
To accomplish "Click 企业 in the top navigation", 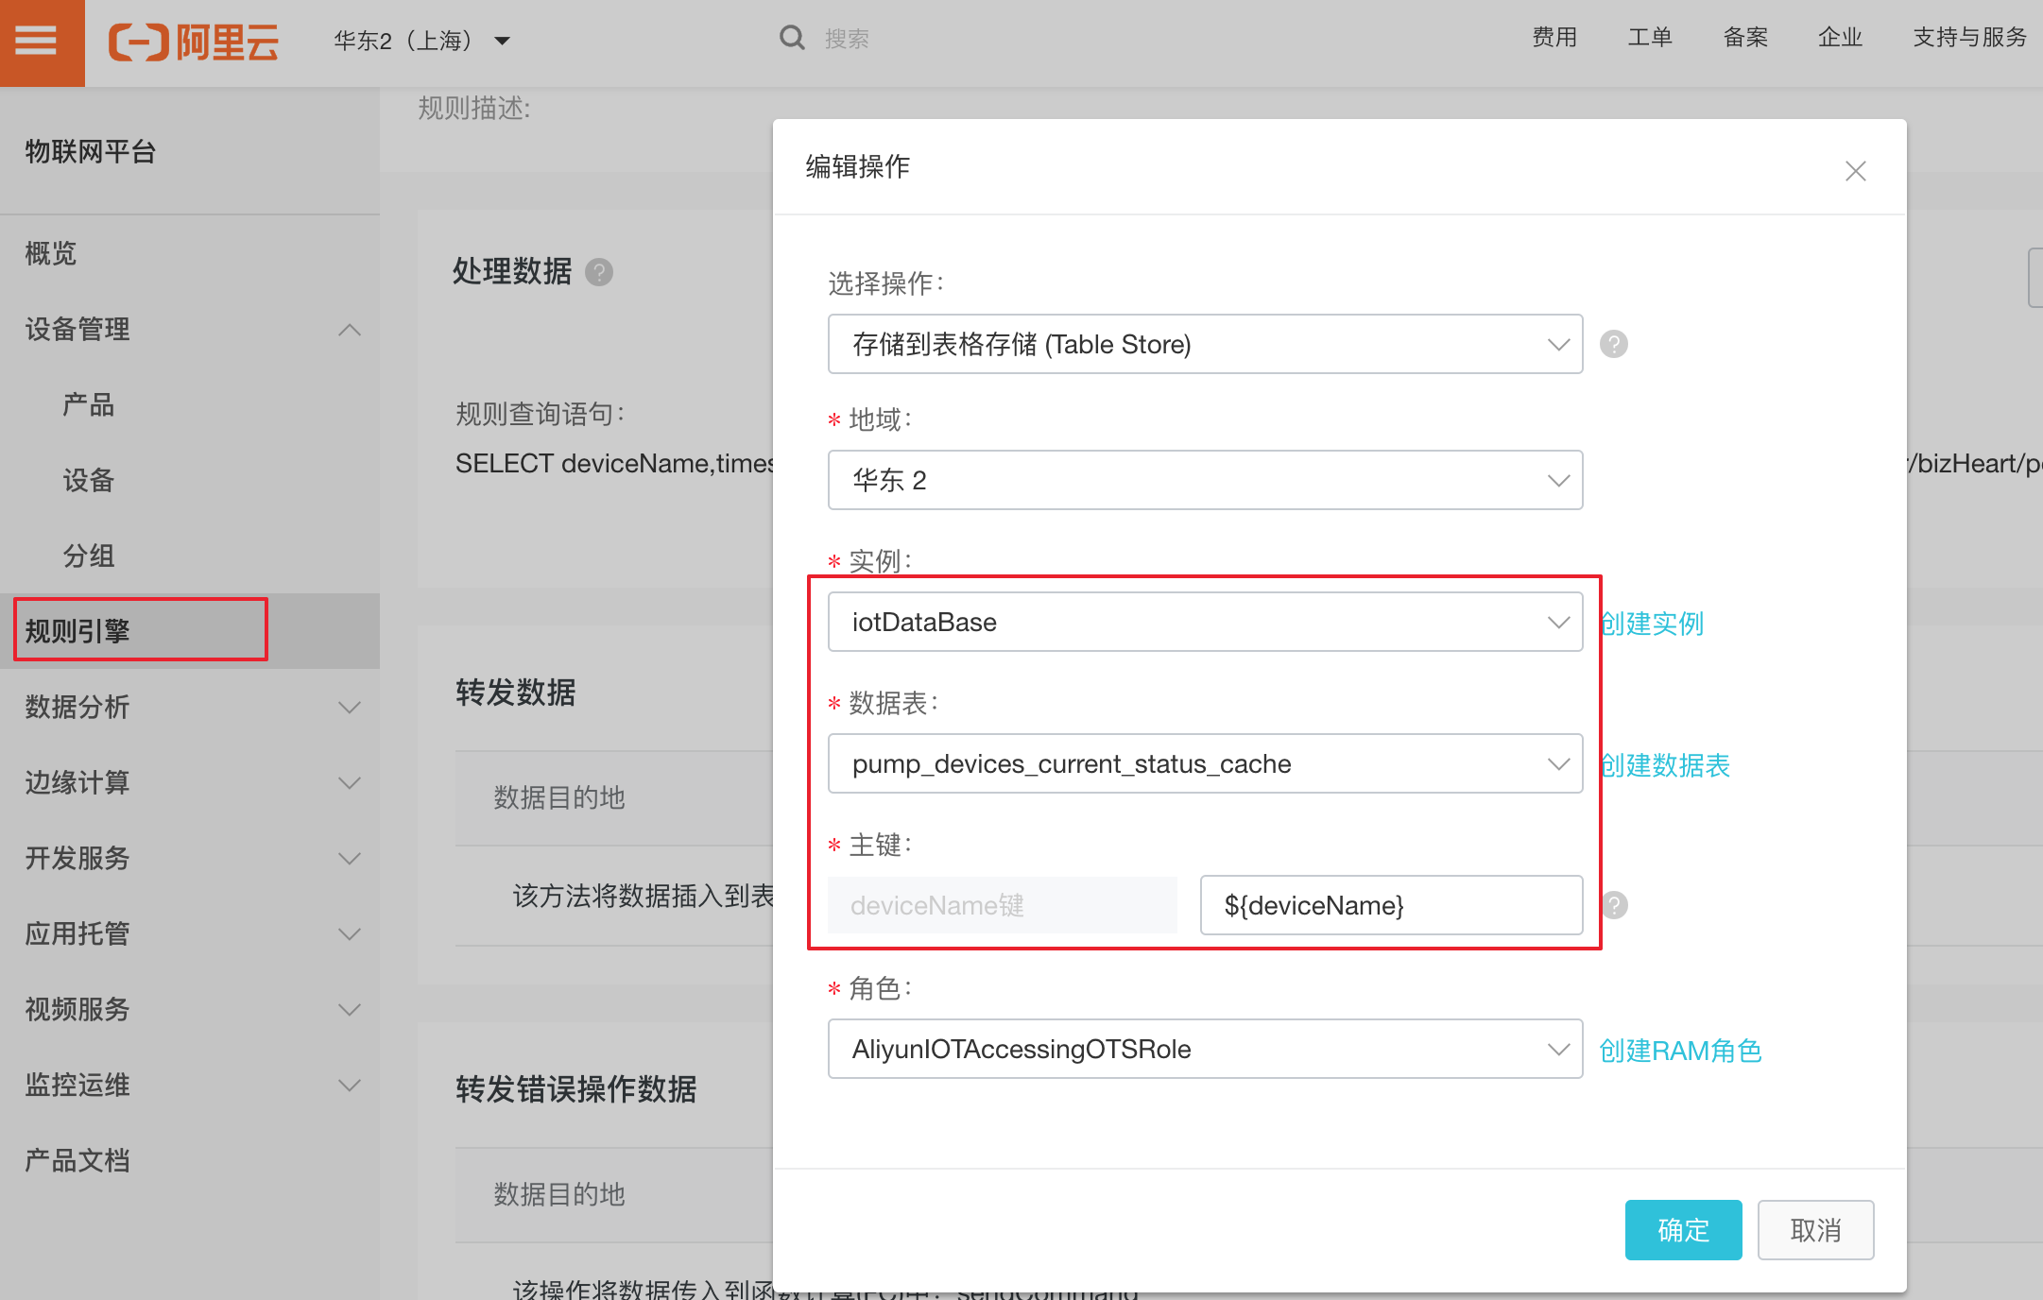I will [1840, 38].
